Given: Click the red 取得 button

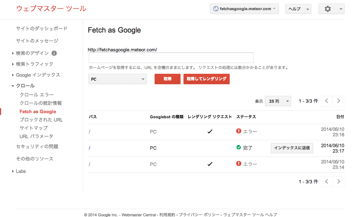Looking at the screenshot, I should coord(167,79).
